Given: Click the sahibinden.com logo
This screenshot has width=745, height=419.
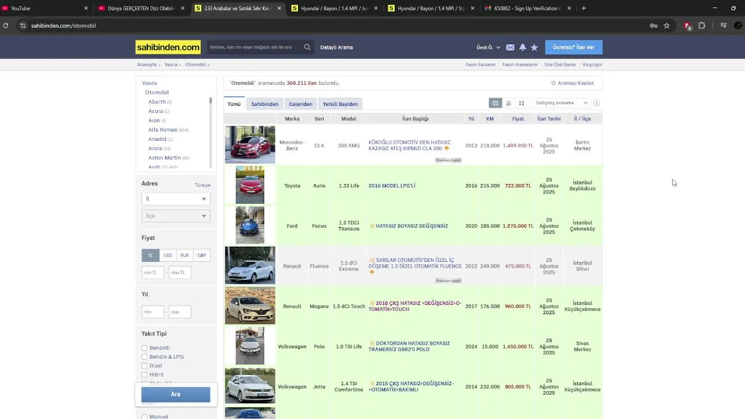Looking at the screenshot, I should 168,47.
